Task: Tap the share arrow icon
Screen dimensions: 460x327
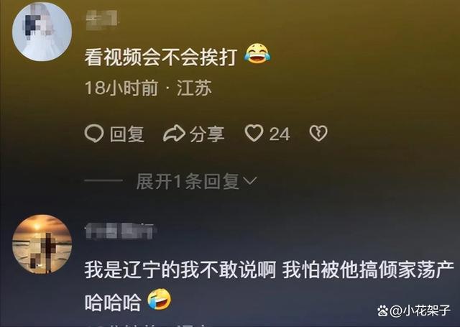Action: [x=174, y=134]
